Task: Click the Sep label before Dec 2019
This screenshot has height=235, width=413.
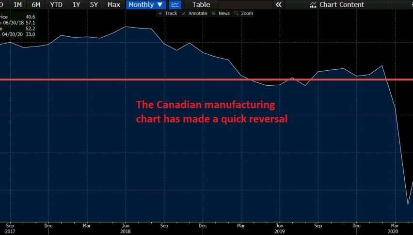Action: point(318,225)
